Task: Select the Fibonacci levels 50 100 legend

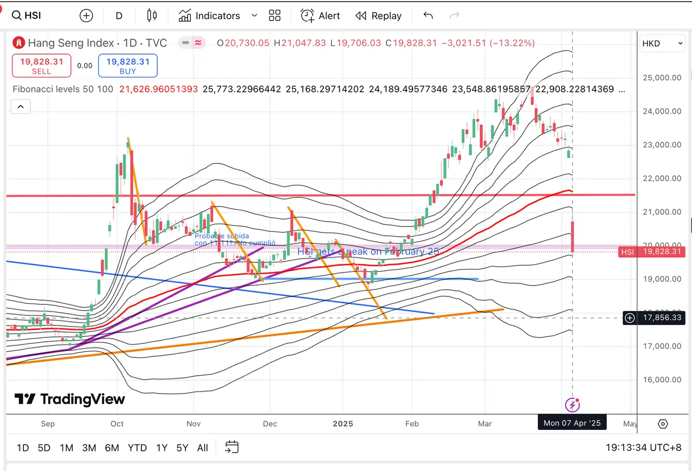Action: 63,89
